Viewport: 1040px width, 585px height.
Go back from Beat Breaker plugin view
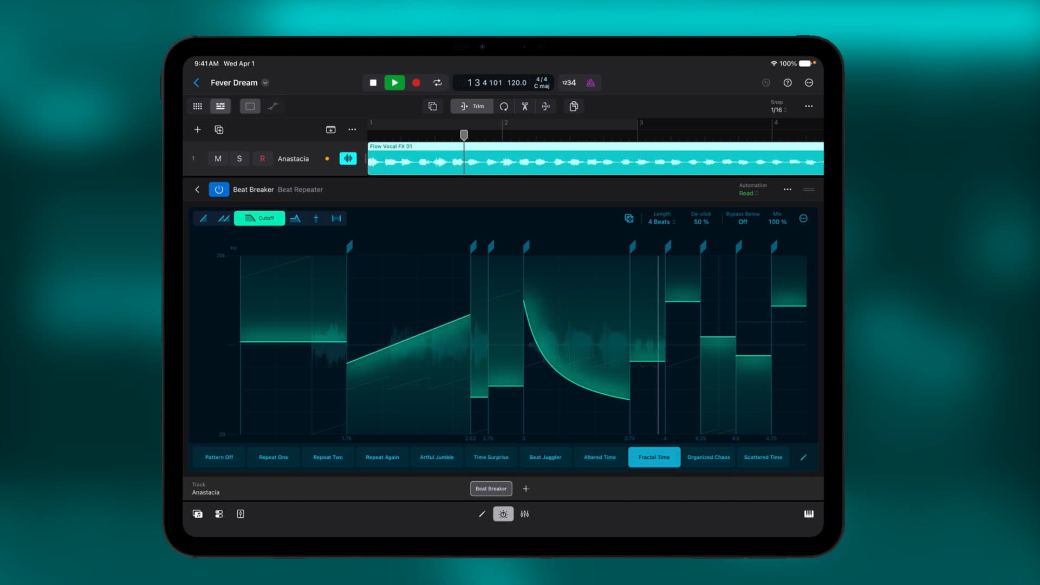pyautogui.click(x=197, y=190)
